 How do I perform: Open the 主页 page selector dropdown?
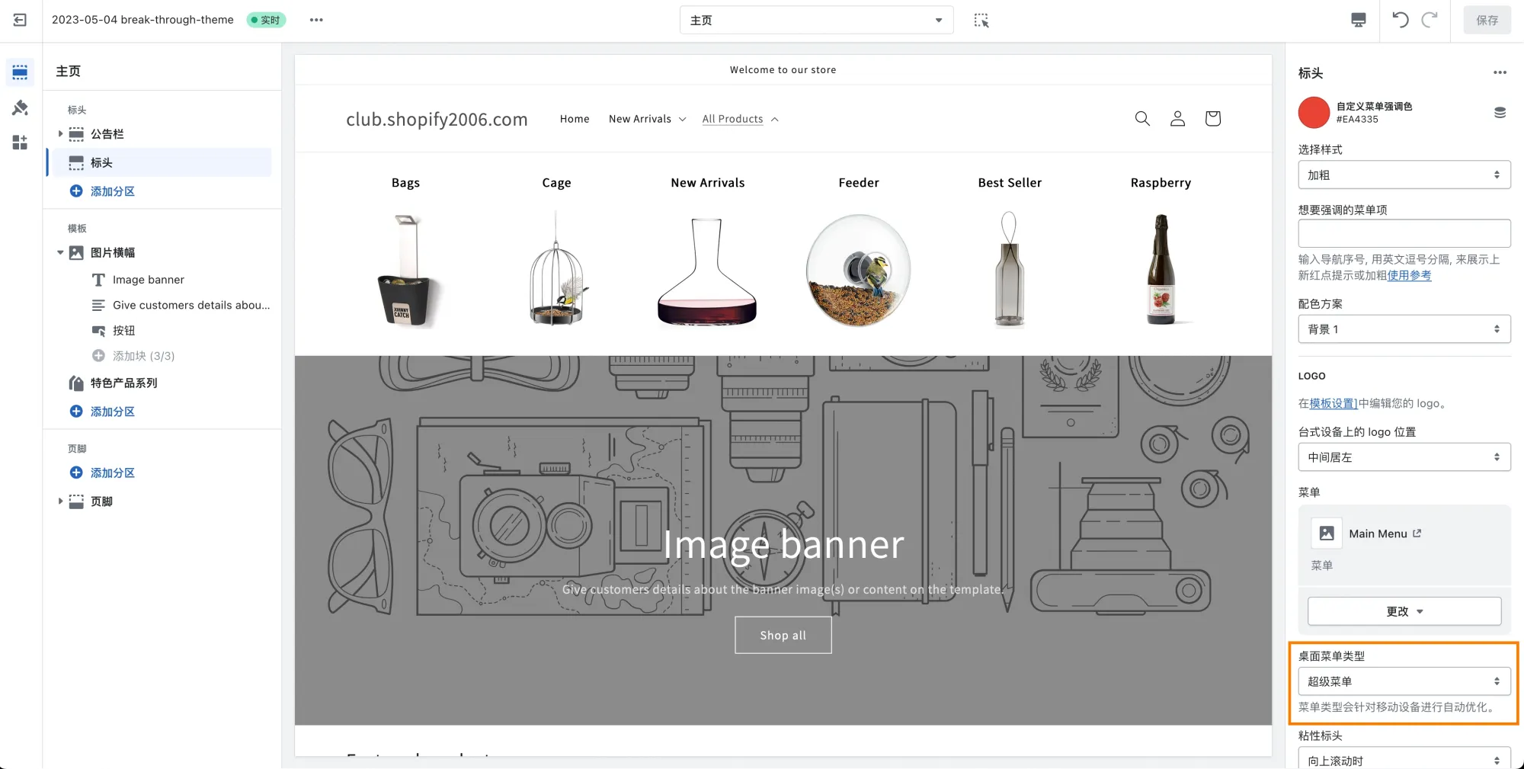pos(816,19)
